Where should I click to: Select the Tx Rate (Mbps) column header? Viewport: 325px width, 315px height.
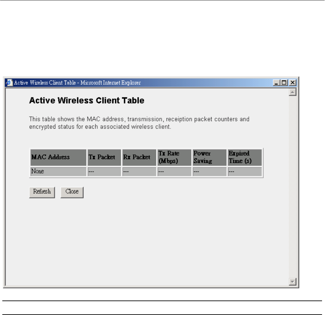[174, 157]
